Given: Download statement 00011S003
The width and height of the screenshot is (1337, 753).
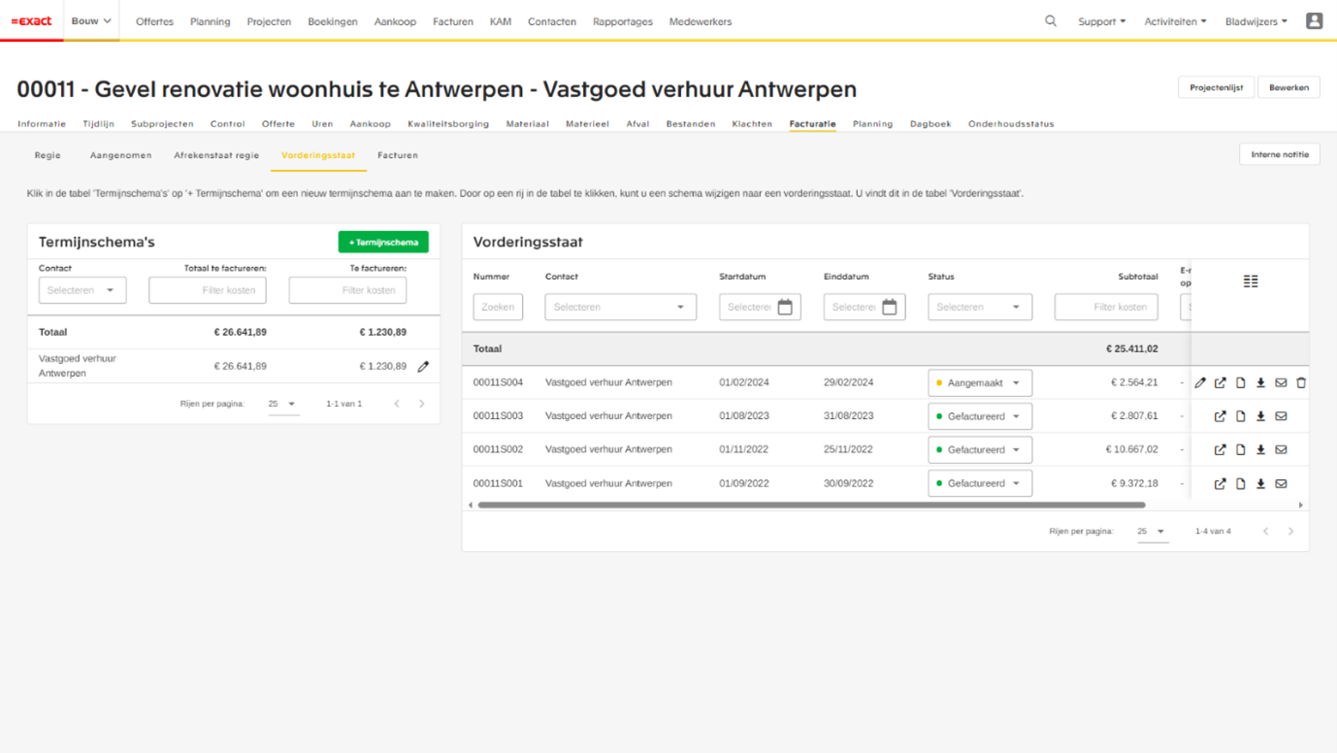Looking at the screenshot, I should coord(1260,416).
